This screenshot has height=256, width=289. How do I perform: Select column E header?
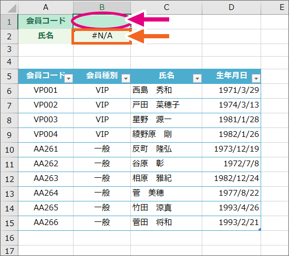[x=275, y=7]
